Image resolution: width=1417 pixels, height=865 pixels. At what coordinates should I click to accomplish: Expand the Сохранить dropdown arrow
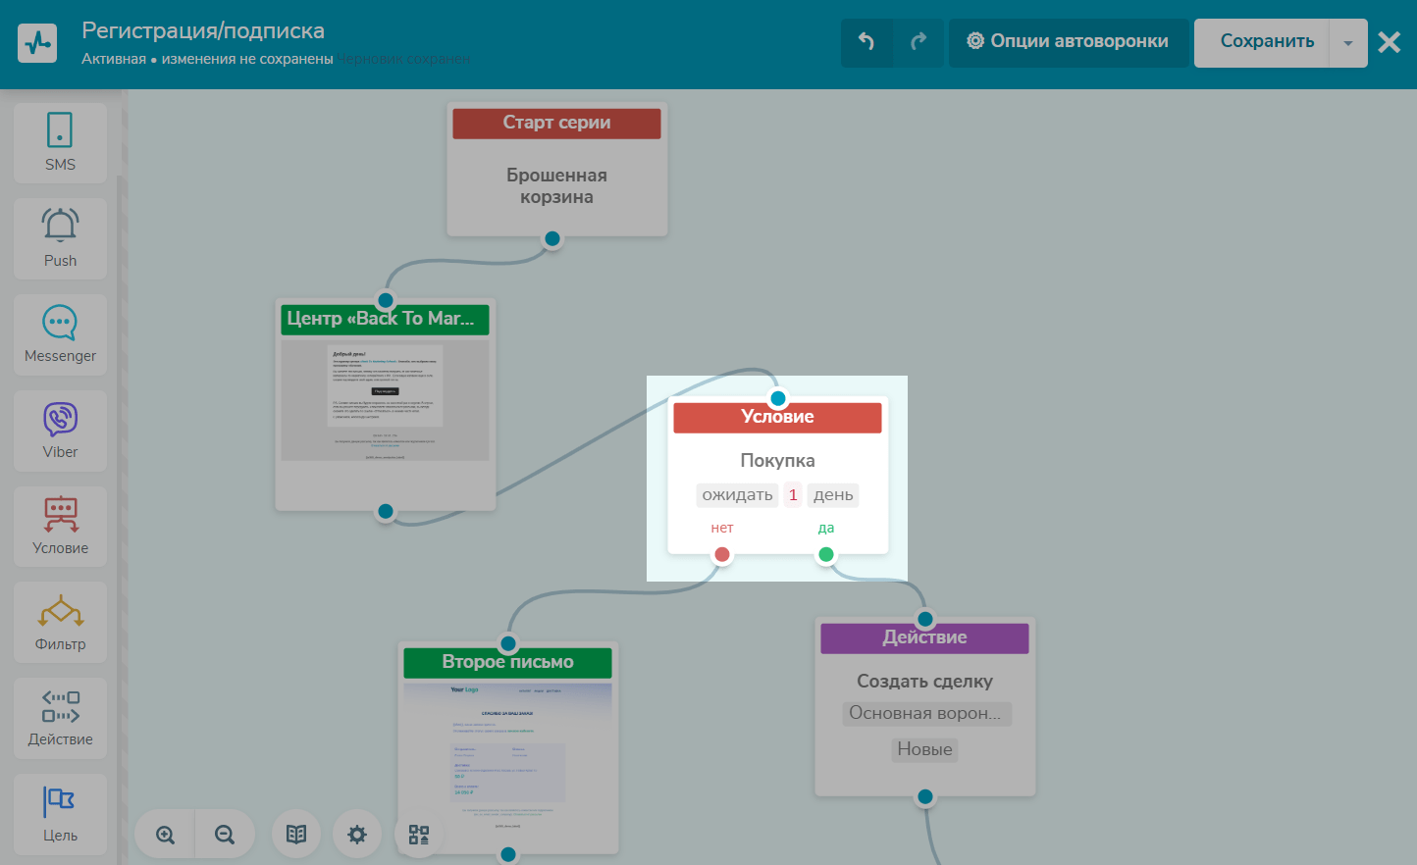[x=1348, y=43]
